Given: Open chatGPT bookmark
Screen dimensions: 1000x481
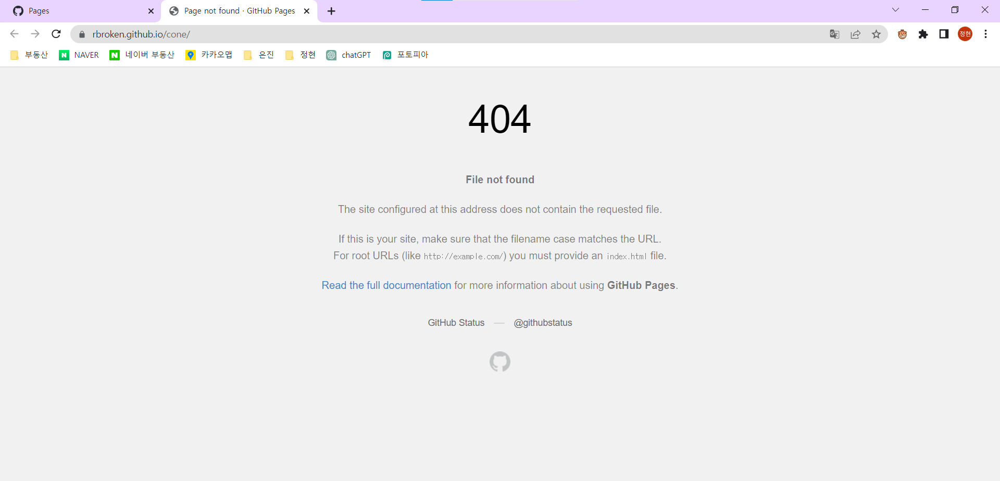Looking at the screenshot, I should pyautogui.click(x=349, y=55).
